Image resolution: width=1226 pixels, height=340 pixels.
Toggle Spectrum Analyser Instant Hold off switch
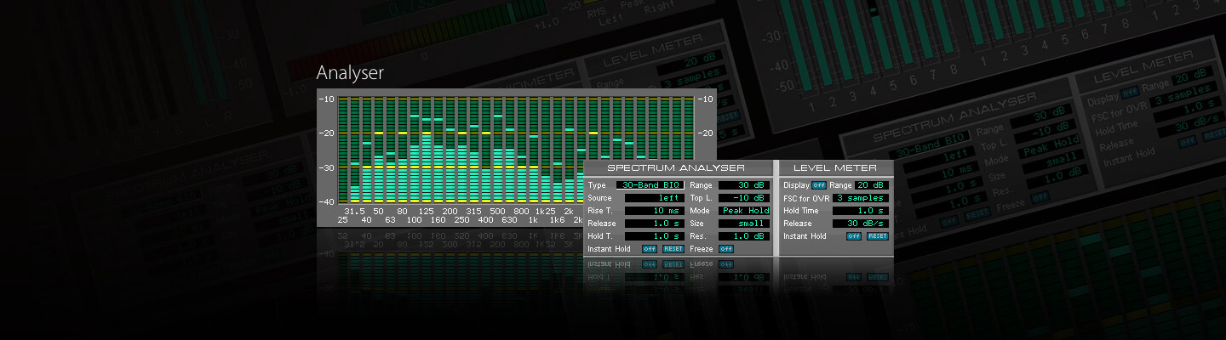(x=650, y=249)
